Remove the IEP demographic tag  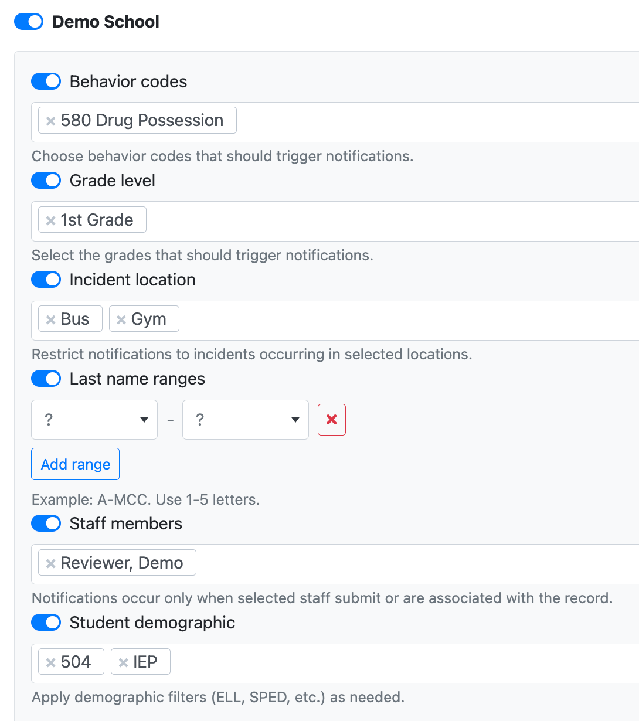[x=124, y=662]
